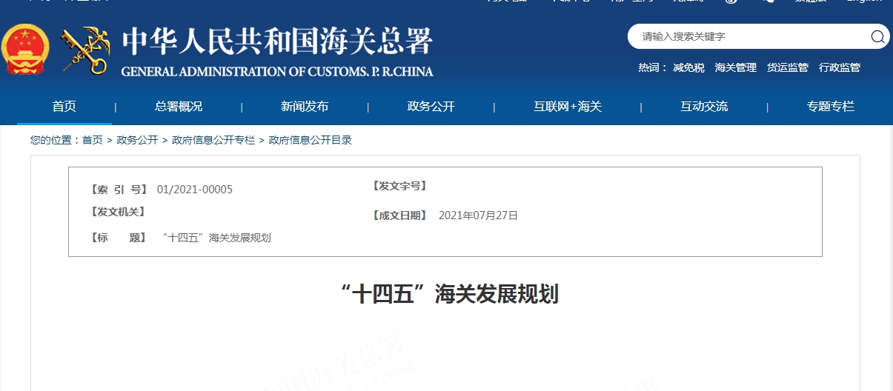This screenshot has width=893, height=391.
Task: Go to 政府信息公开目录 in the breadcrumb
Action: [x=311, y=140]
